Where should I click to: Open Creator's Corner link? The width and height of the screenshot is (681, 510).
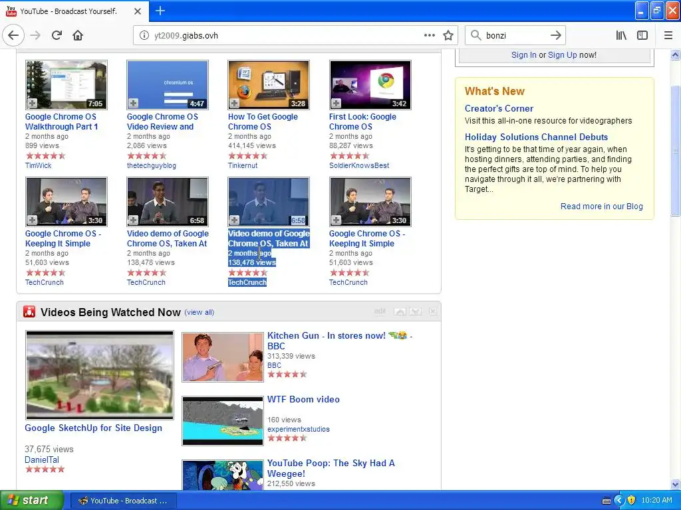pos(499,108)
